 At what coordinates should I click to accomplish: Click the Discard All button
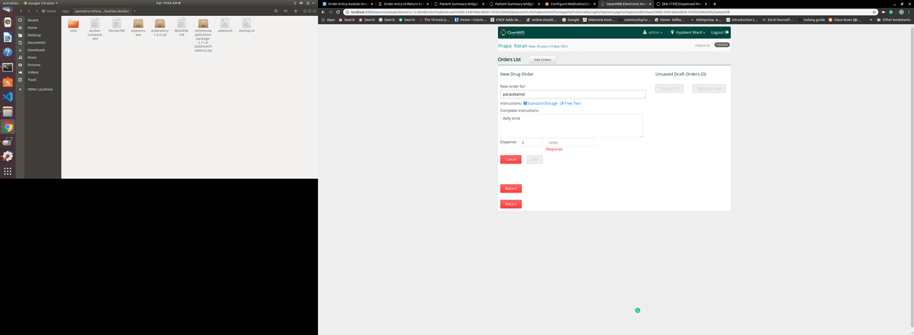click(x=669, y=88)
